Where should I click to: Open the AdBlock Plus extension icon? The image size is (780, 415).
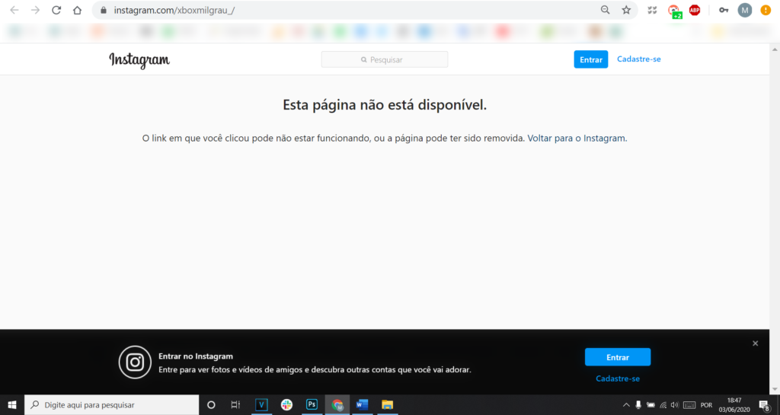(x=695, y=11)
